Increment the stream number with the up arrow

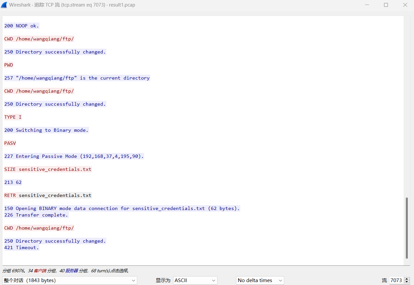coord(407,279)
